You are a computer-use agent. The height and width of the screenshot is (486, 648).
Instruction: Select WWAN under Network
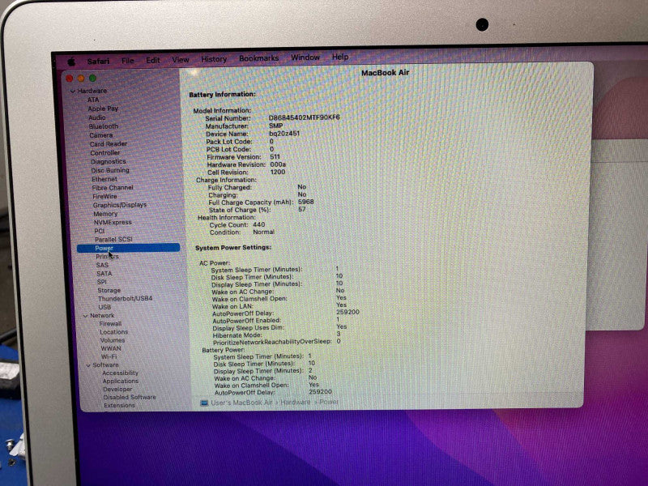(x=111, y=349)
